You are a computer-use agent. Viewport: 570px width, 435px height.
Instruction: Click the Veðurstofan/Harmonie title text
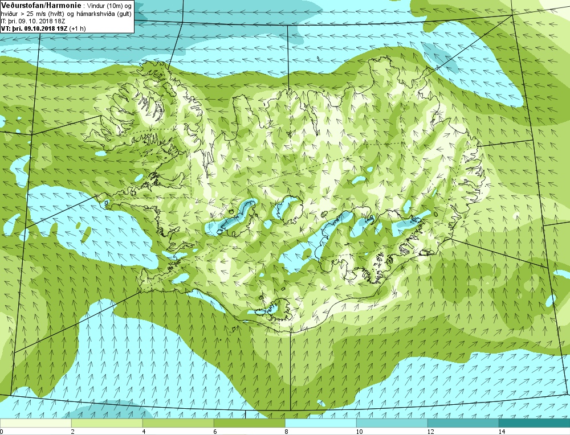coord(42,6)
